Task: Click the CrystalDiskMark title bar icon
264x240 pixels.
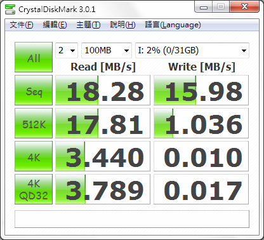Action: tap(10, 10)
